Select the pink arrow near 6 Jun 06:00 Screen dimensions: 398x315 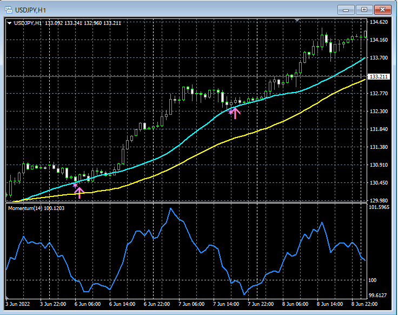tap(79, 193)
